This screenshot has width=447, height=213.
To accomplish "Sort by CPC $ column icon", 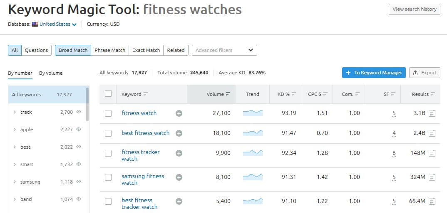I will [325, 94].
